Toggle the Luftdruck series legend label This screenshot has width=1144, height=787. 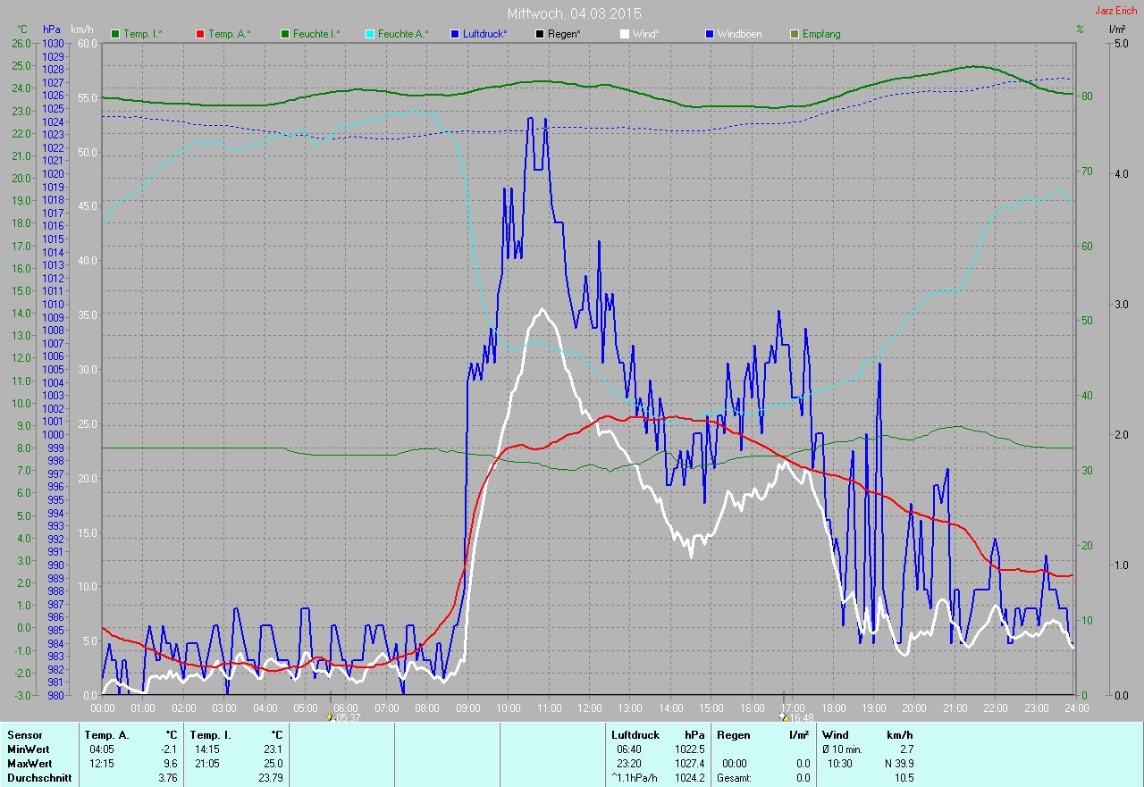coord(484,34)
